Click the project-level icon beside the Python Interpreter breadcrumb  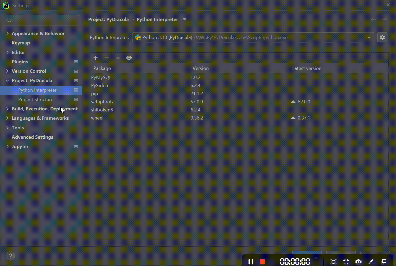184,19
